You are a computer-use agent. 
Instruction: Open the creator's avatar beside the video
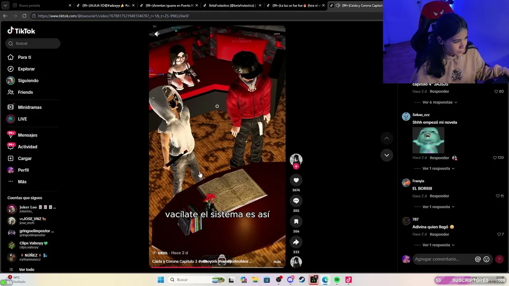[x=296, y=160]
